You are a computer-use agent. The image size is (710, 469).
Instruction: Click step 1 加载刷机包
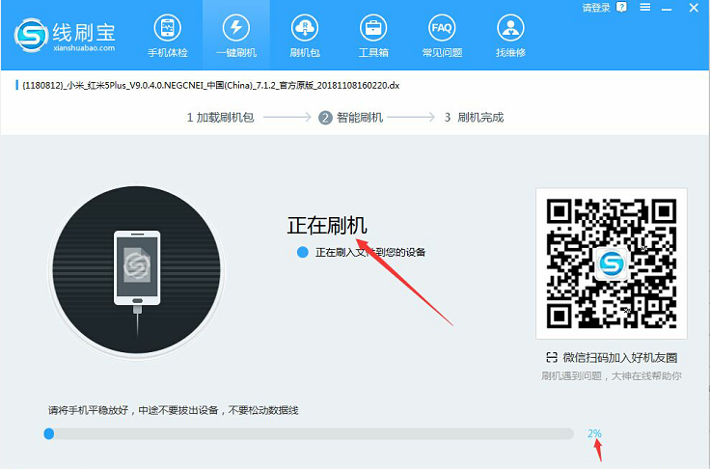click(x=221, y=118)
